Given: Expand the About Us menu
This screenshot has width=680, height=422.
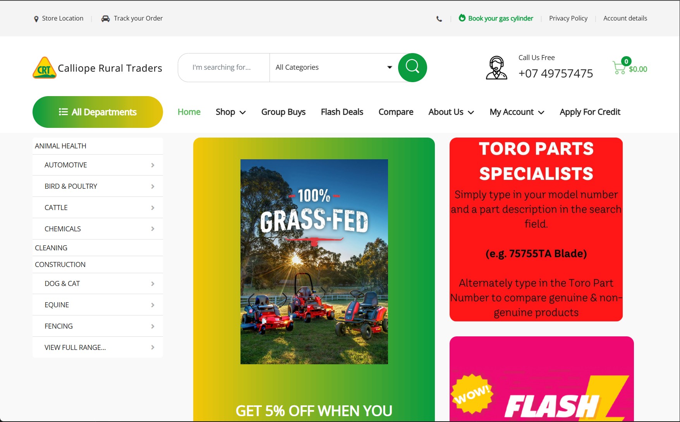Looking at the screenshot, I should tap(451, 112).
